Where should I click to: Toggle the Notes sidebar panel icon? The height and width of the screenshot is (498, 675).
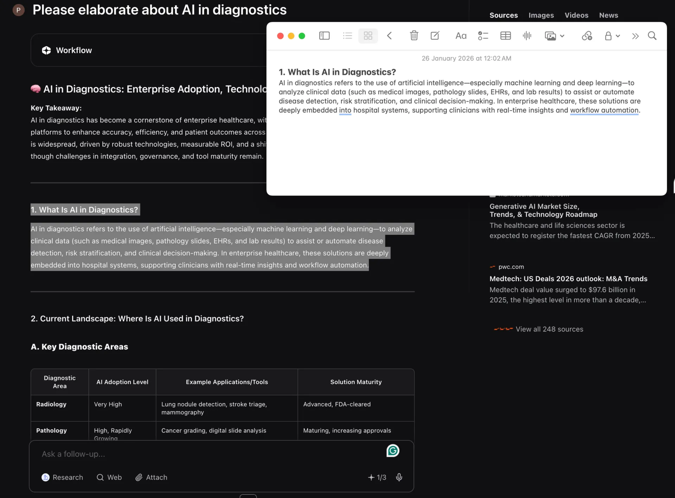click(x=324, y=36)
